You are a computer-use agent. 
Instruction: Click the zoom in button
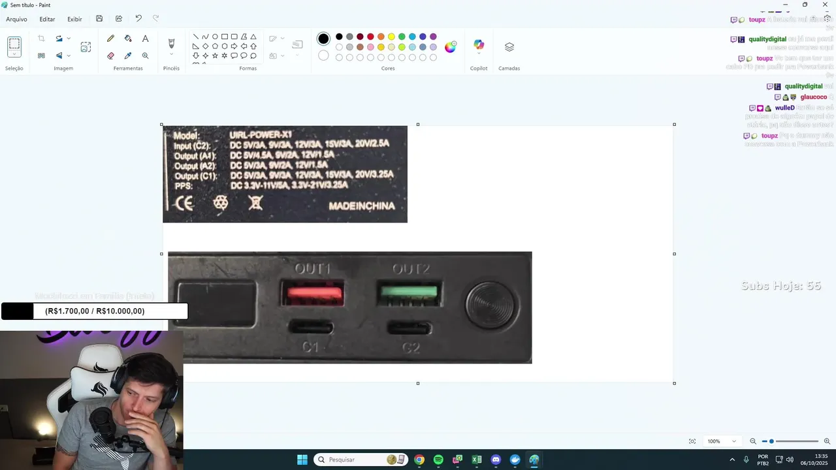[x=827, y=441]
